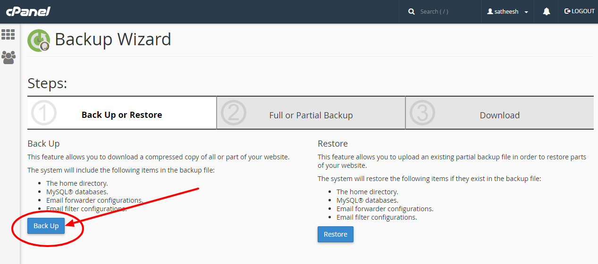
Task: Open the User Manager people icon
Action: point(8,57)
